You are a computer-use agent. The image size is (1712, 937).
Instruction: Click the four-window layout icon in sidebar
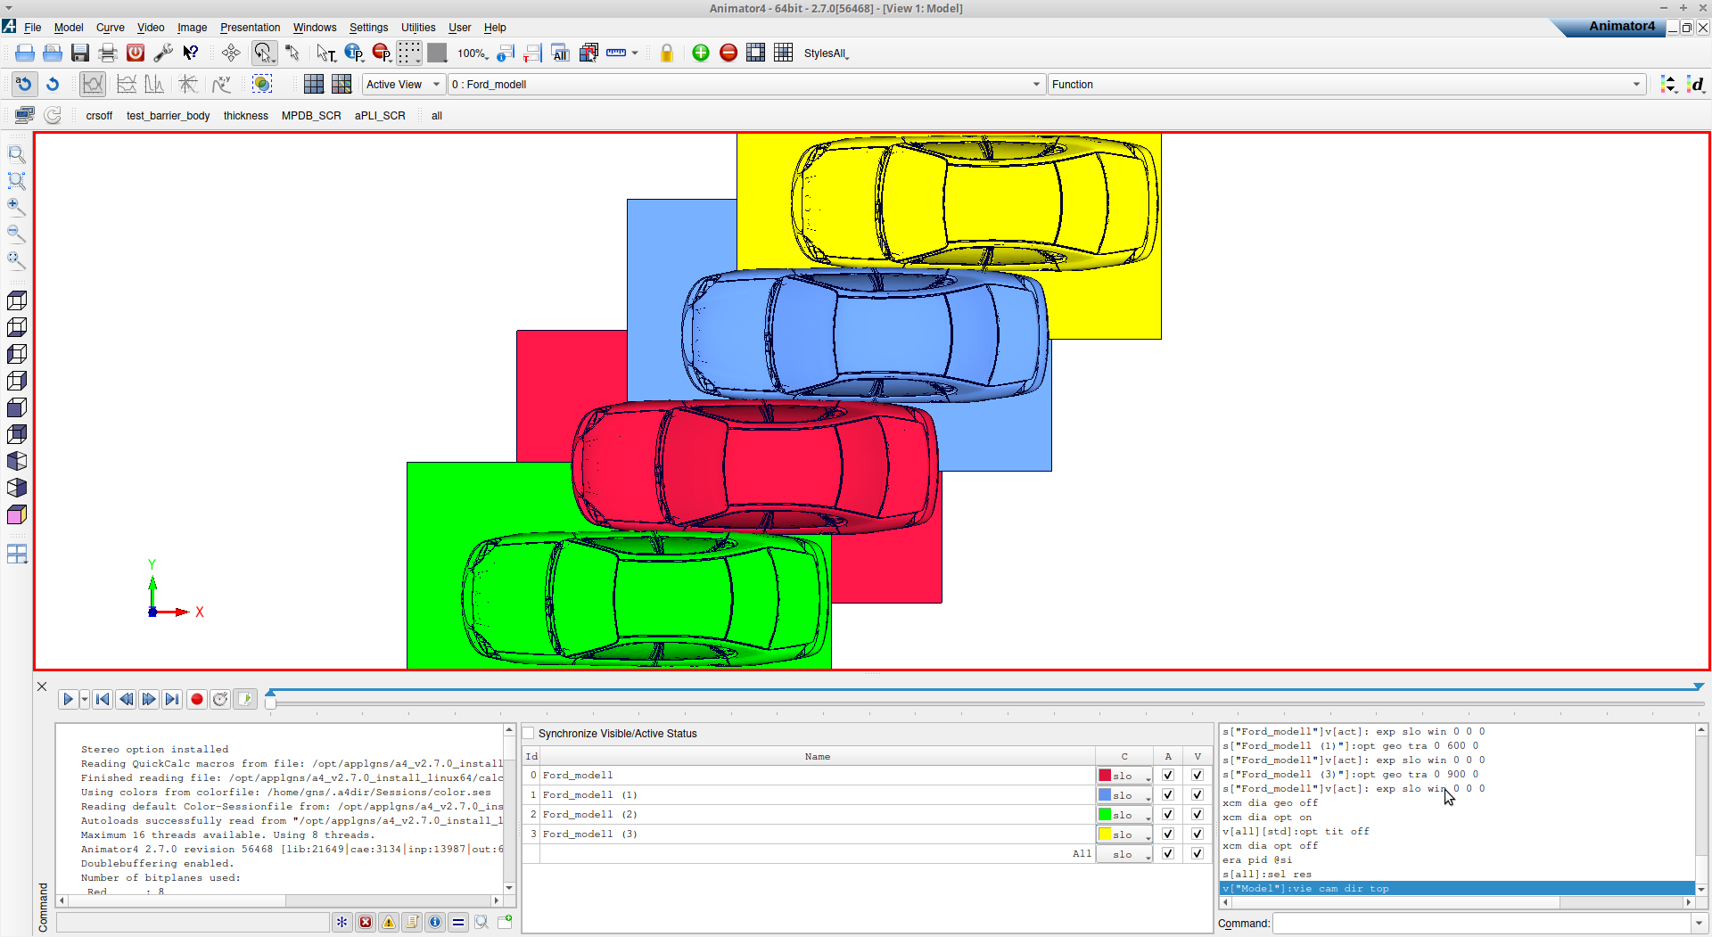[x=17, y=555]
